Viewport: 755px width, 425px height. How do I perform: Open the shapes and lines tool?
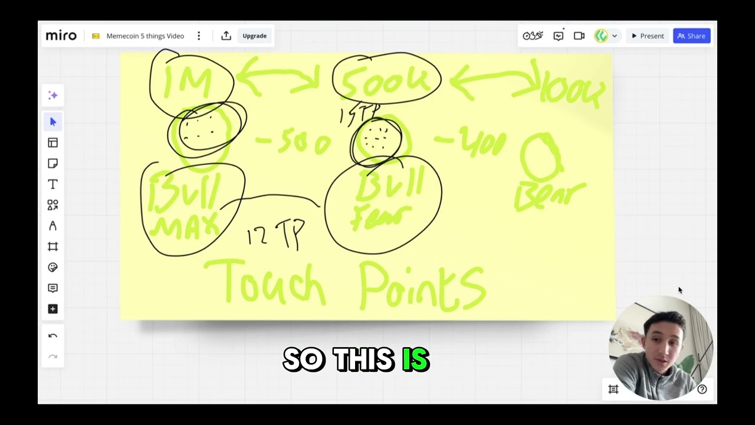point(52,205)
